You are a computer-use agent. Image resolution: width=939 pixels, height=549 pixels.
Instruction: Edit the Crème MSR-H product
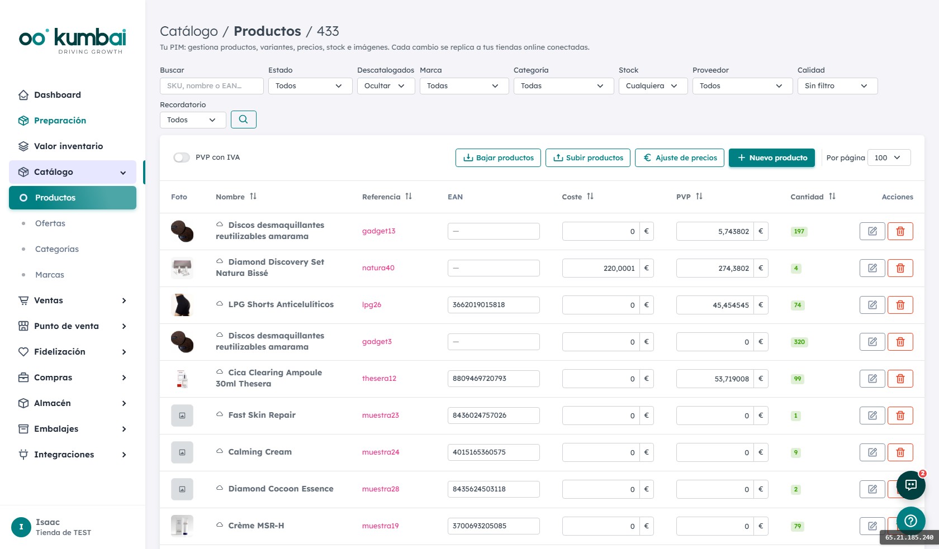[x=872, y=526]
